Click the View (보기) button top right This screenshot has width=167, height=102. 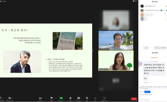pyautogui.click(x=135, y=1)
